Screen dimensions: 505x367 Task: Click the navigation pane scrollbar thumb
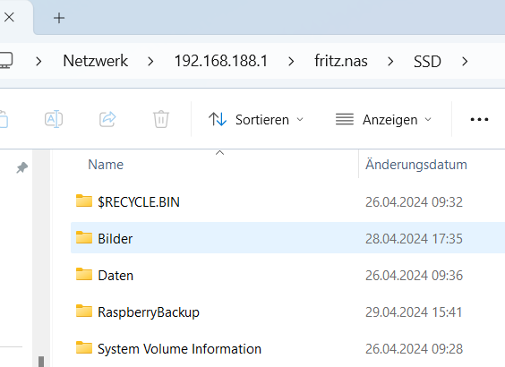(x=41, y=362)
